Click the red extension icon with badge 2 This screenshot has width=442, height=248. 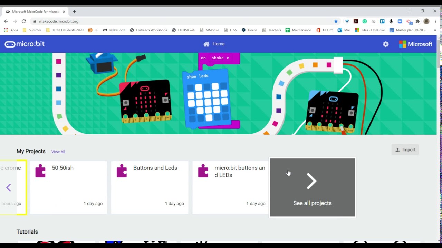(409, 22)
